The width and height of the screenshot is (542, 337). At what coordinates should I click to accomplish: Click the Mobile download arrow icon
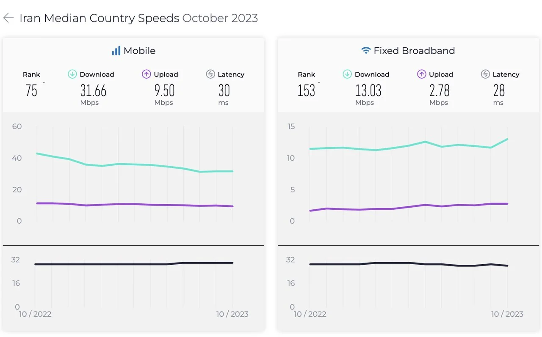click(72, 74)
